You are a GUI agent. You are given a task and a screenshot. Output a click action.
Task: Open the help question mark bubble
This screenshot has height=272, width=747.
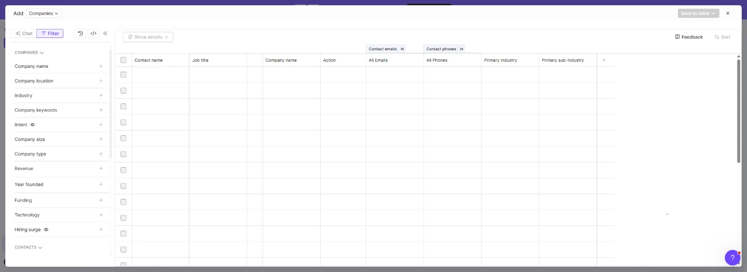[733, 258]
